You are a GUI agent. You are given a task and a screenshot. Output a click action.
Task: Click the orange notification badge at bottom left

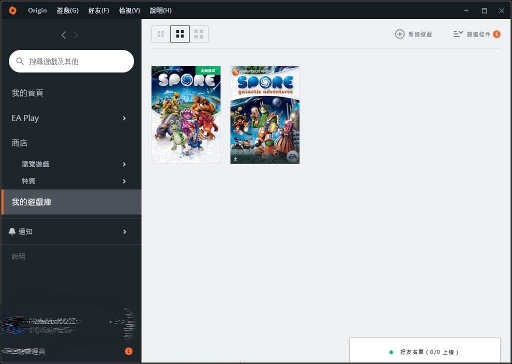128,351
